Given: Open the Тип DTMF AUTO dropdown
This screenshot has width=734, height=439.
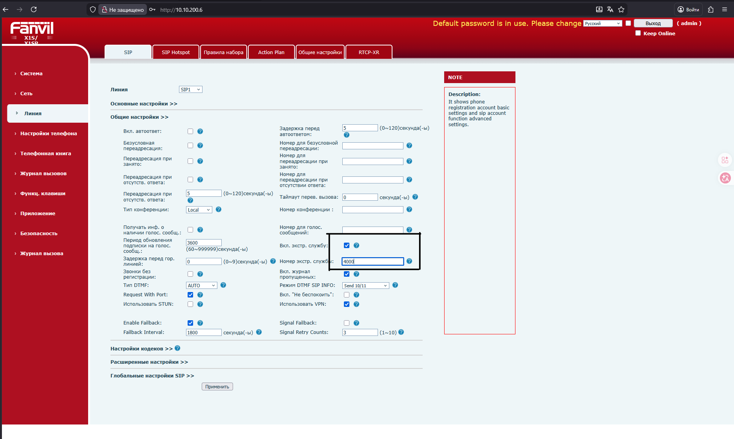Looking at the screenshot, I should point(201,286).
